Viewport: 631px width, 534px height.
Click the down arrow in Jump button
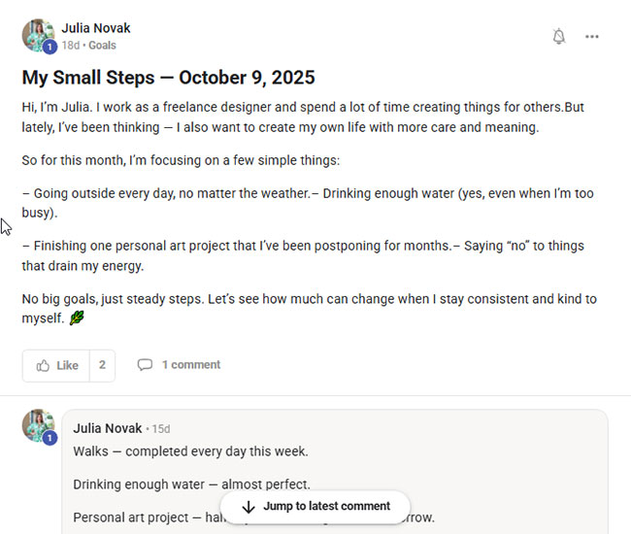coord(249,507)
